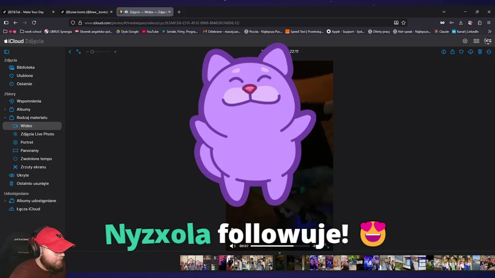Click the share icon in photo toolbar

(x=452, y=52)
